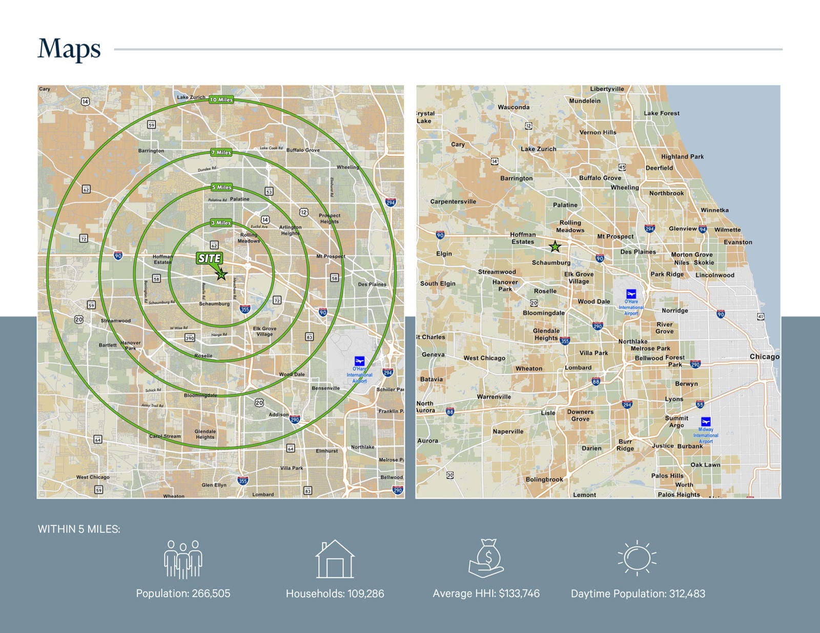Click the green SITE marker label

pos(209,259)
